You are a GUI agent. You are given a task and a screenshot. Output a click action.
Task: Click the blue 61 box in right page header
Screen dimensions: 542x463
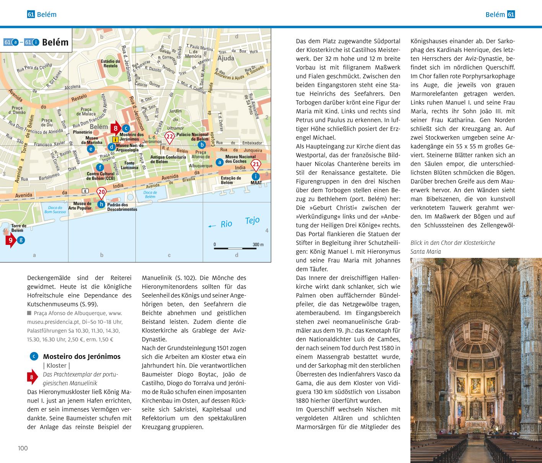tap(511, 15)
